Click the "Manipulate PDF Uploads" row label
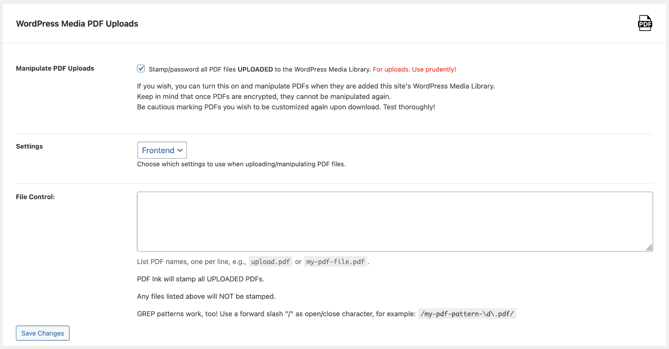The image size is (669, 349). (x=55, y=68)
